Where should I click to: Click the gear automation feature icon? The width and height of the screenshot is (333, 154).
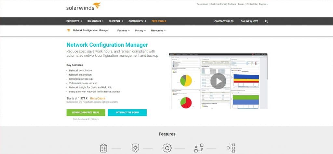tap(167, 148)
